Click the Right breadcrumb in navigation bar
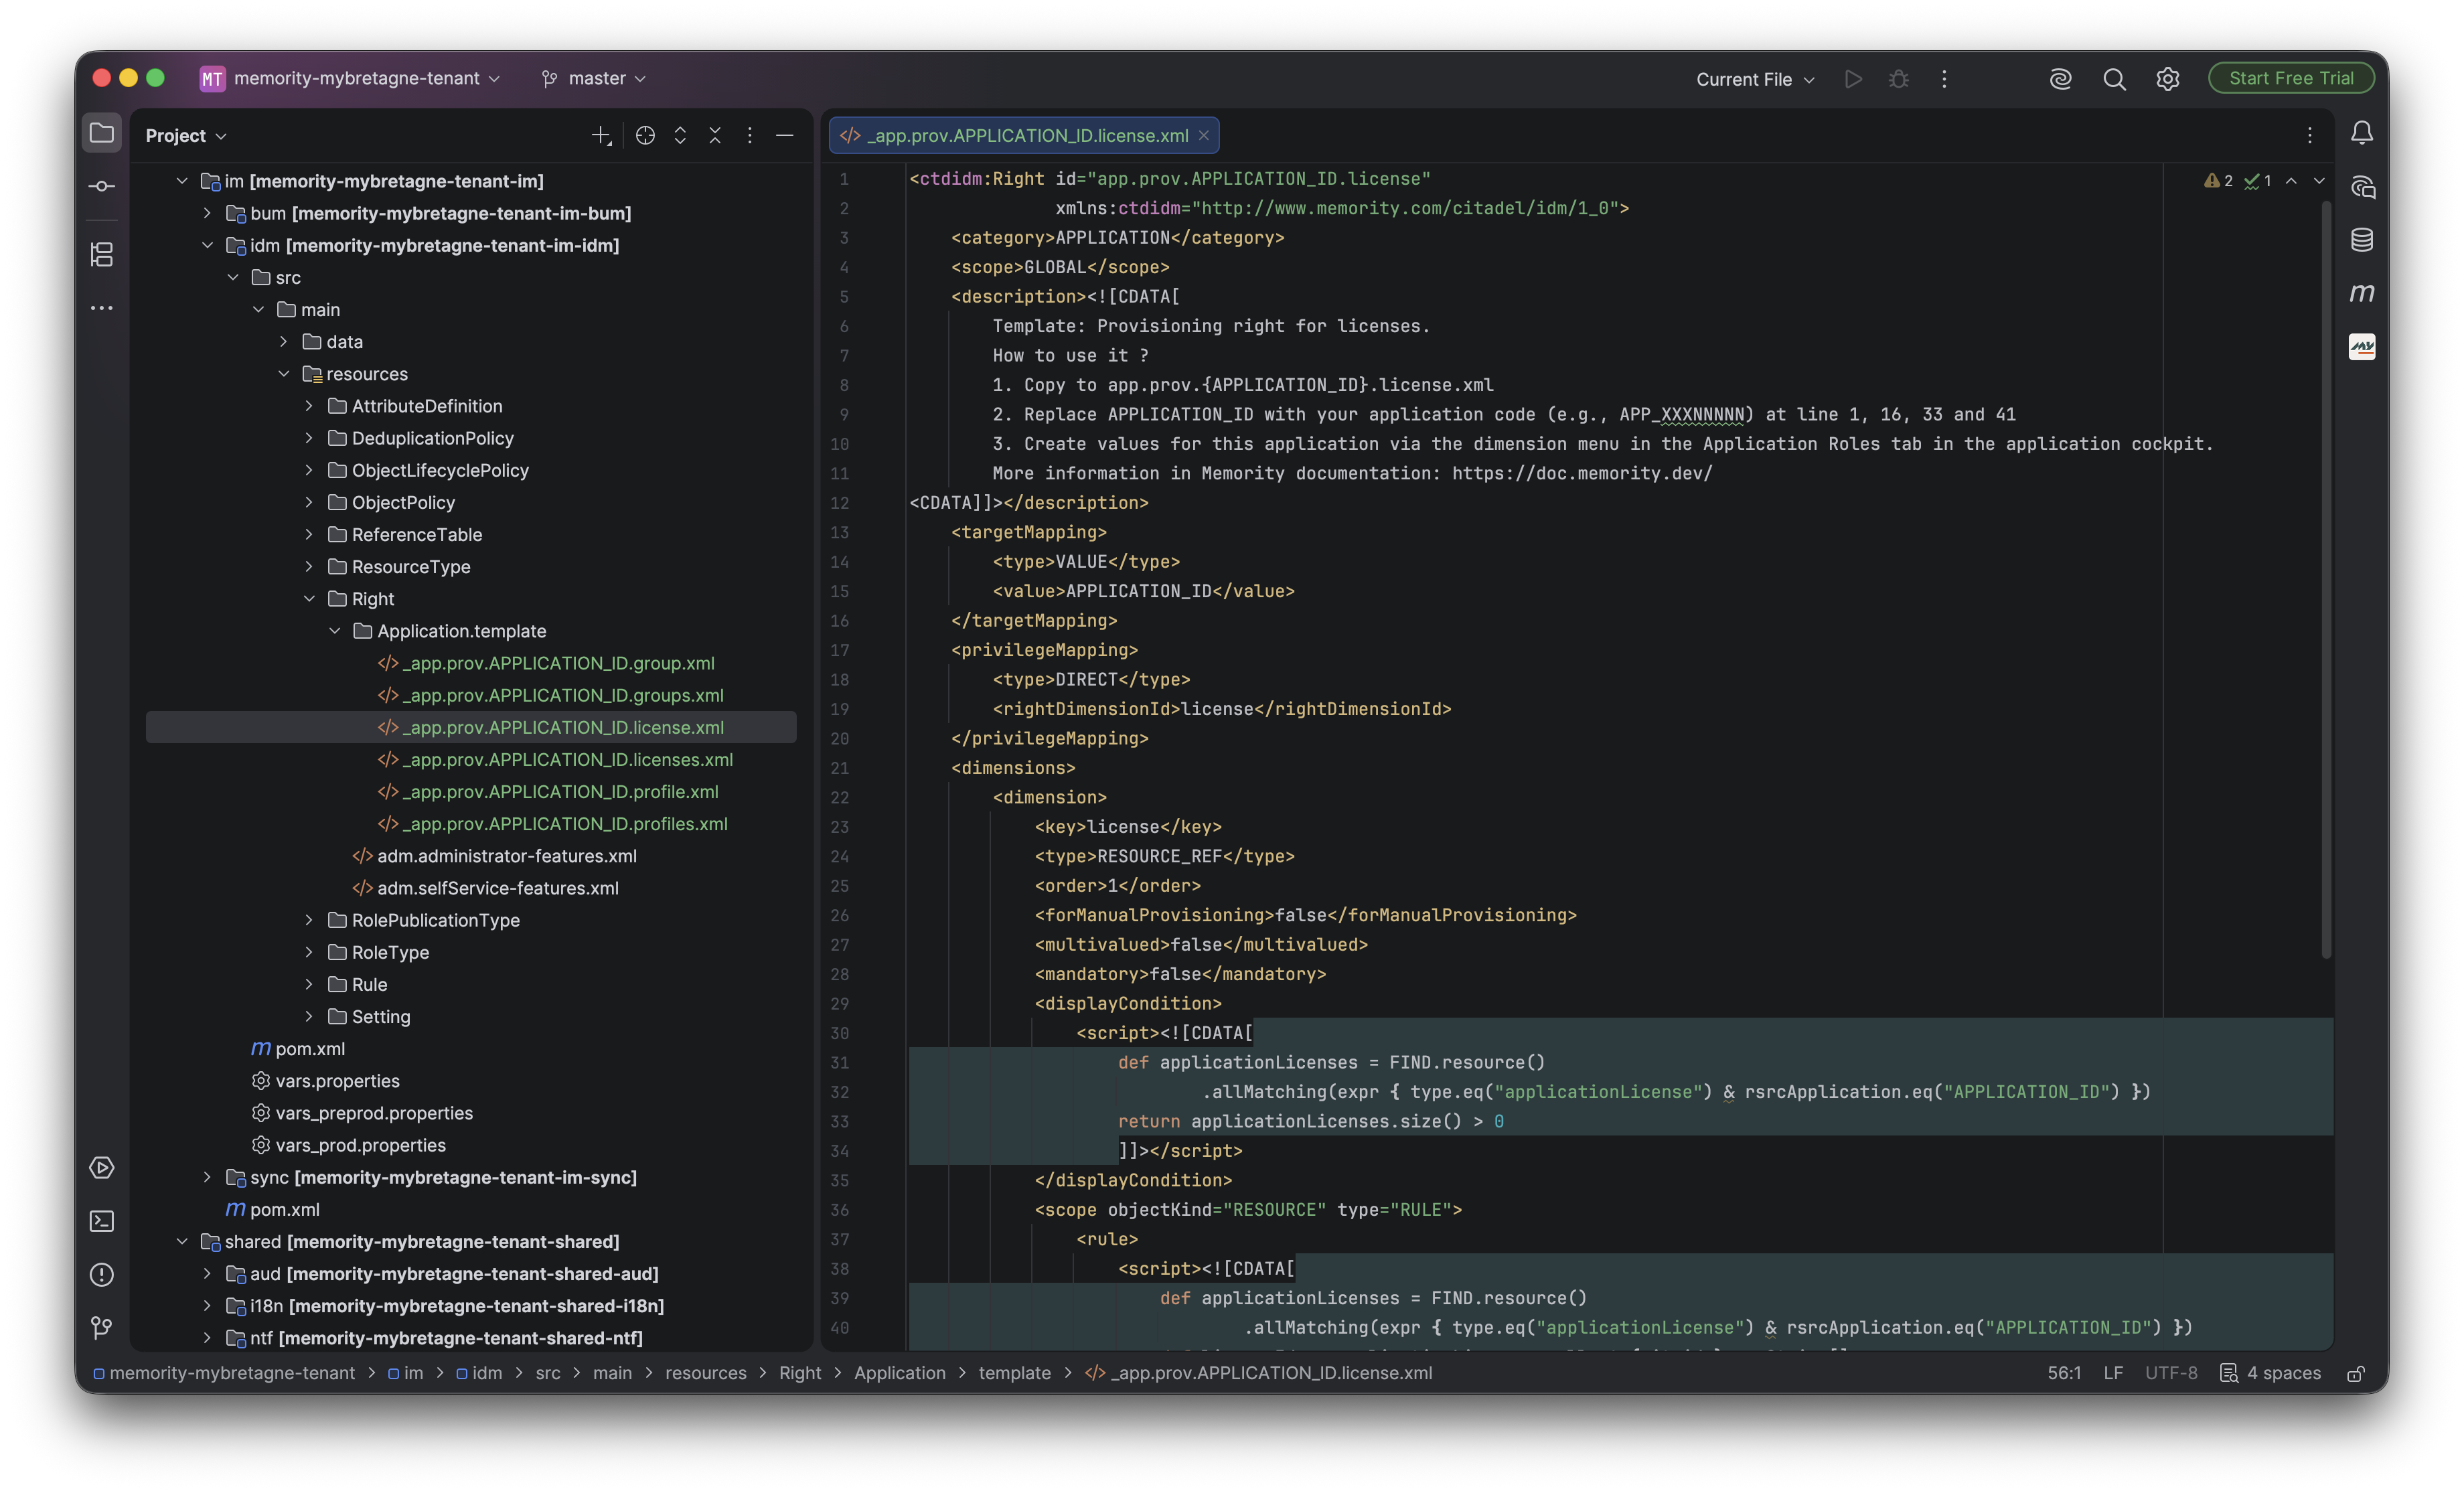Image resolution: width=2464 pixels, height=1493 pixels. [800, 1374]
